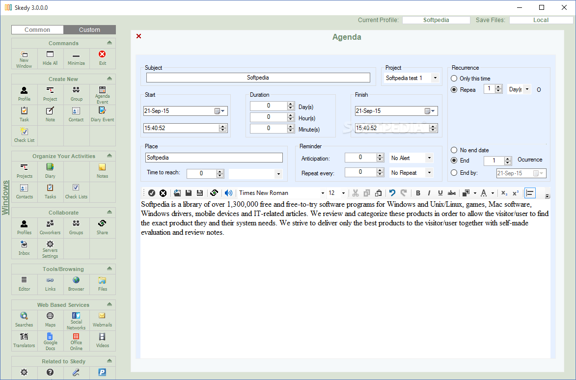Open the font color dropdown arrow
Screen dimensions: 576x380
[x=493, y=193]
